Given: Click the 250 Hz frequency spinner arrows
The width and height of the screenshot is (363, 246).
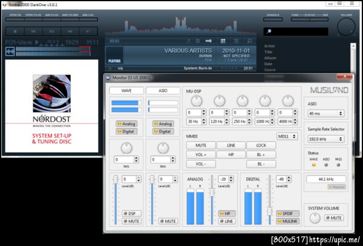Looking at the screenshot, I should click(249, 121).
